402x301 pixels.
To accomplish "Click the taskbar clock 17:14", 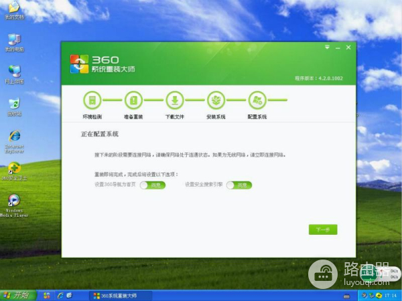I will coord(391,296).
